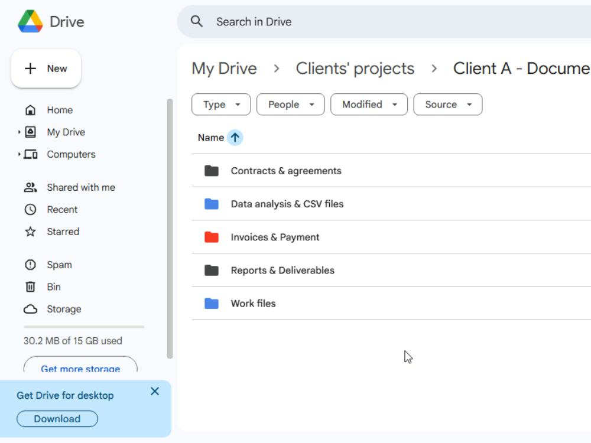The image size is (591, 443).
Task: Click Download for Drive desktop
Action: click(57, 419)
